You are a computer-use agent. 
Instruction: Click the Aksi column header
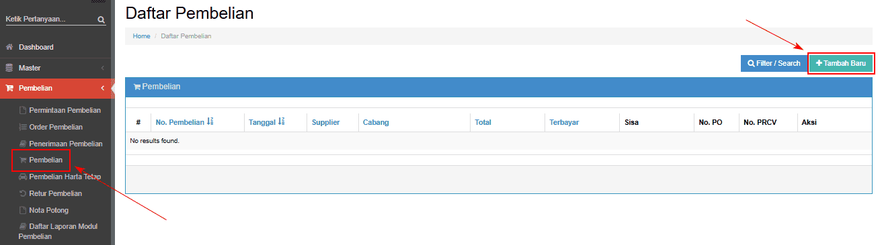tap(809, 122)
